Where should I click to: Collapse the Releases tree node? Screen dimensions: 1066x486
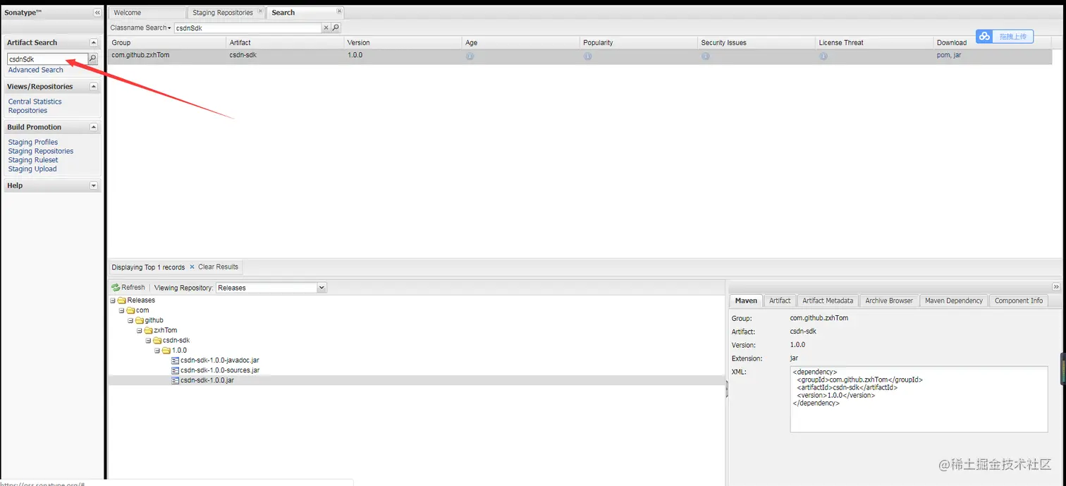(x=113, y=300)
